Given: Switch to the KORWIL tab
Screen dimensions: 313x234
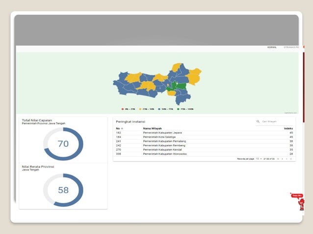Looking at the screenshot, I should (x=272, y=47).
